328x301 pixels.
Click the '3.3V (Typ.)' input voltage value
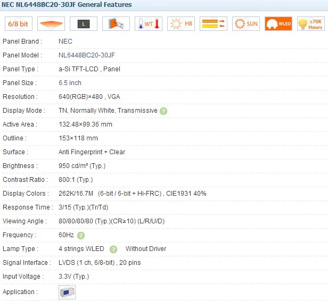pyautogui.click(x=74, y=277)
